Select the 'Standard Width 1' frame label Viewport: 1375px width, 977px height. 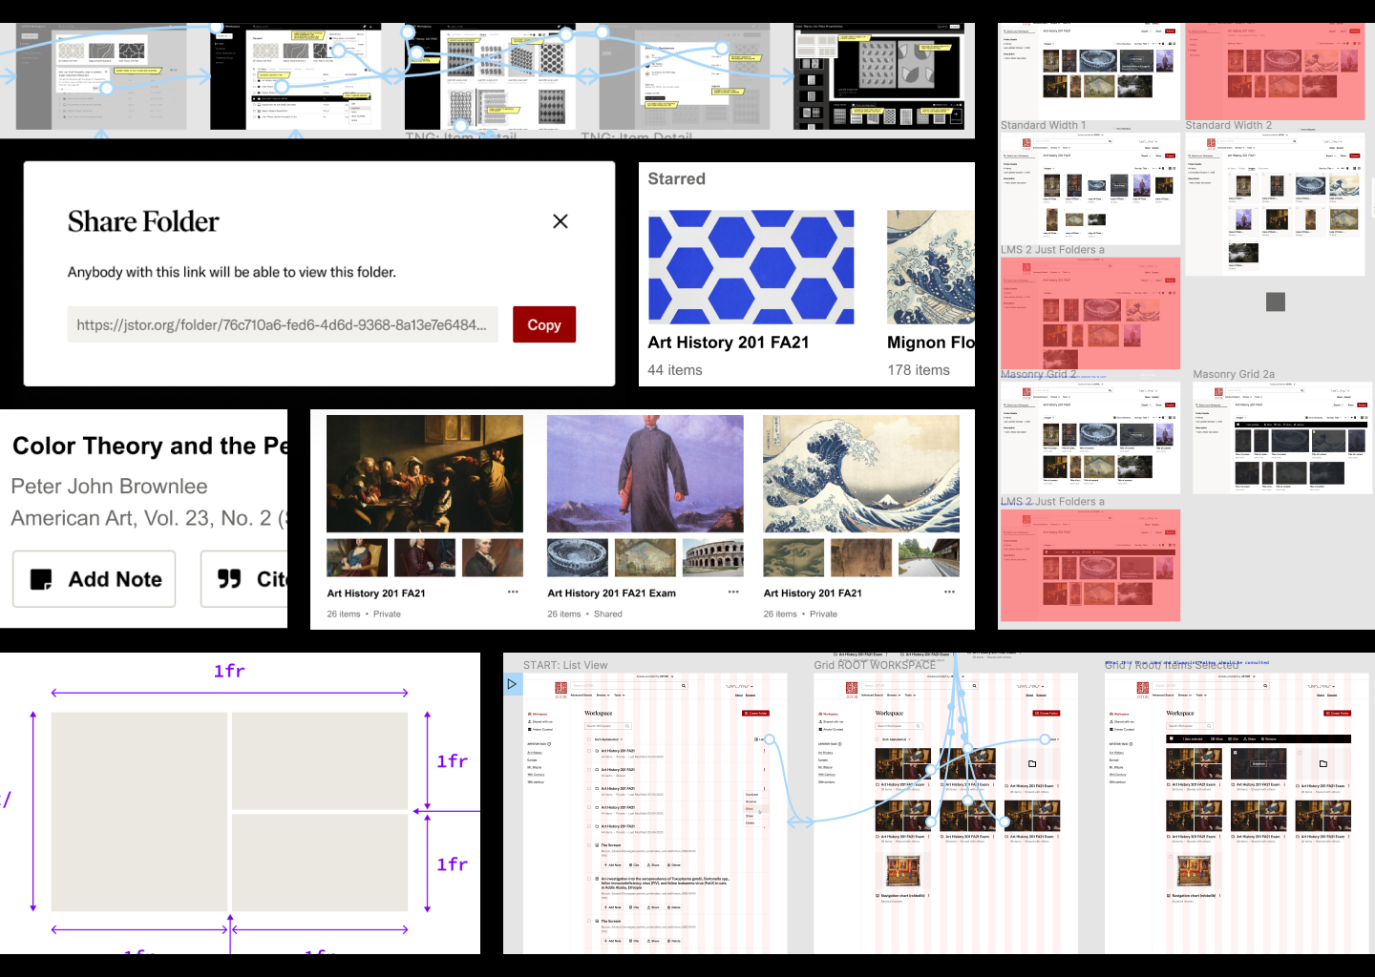click(x=1043, y=125)
